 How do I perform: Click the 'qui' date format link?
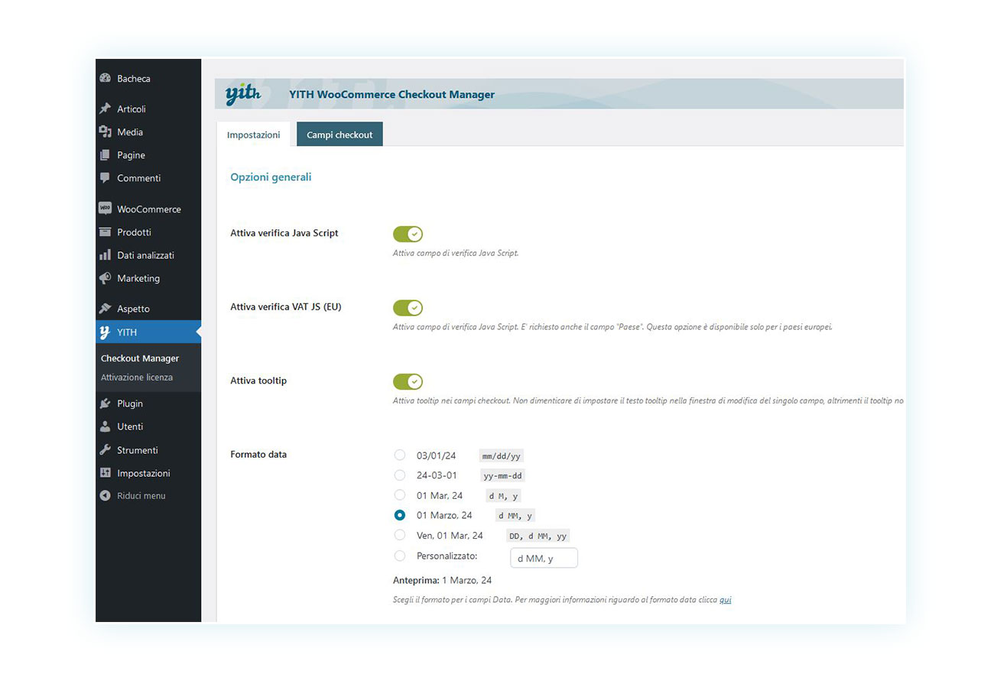(726, 600)
